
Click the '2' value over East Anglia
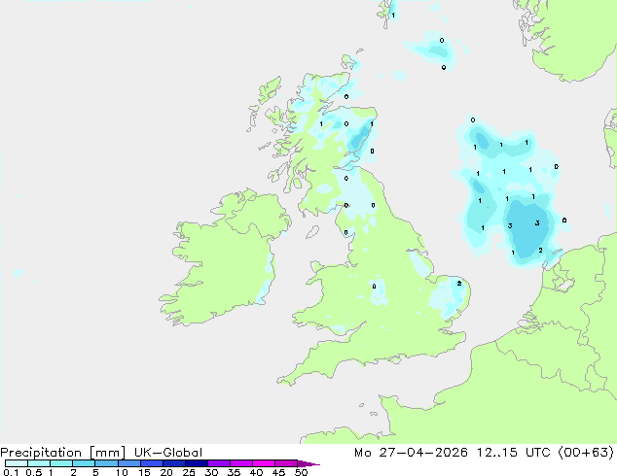point(458,283)
